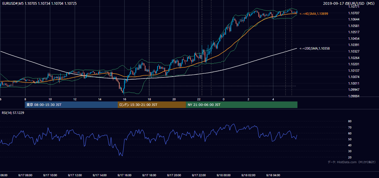Select the NY 21:00-06:00 JST session bar
This screenshot has width=379, height=178.
pos(242,105)
